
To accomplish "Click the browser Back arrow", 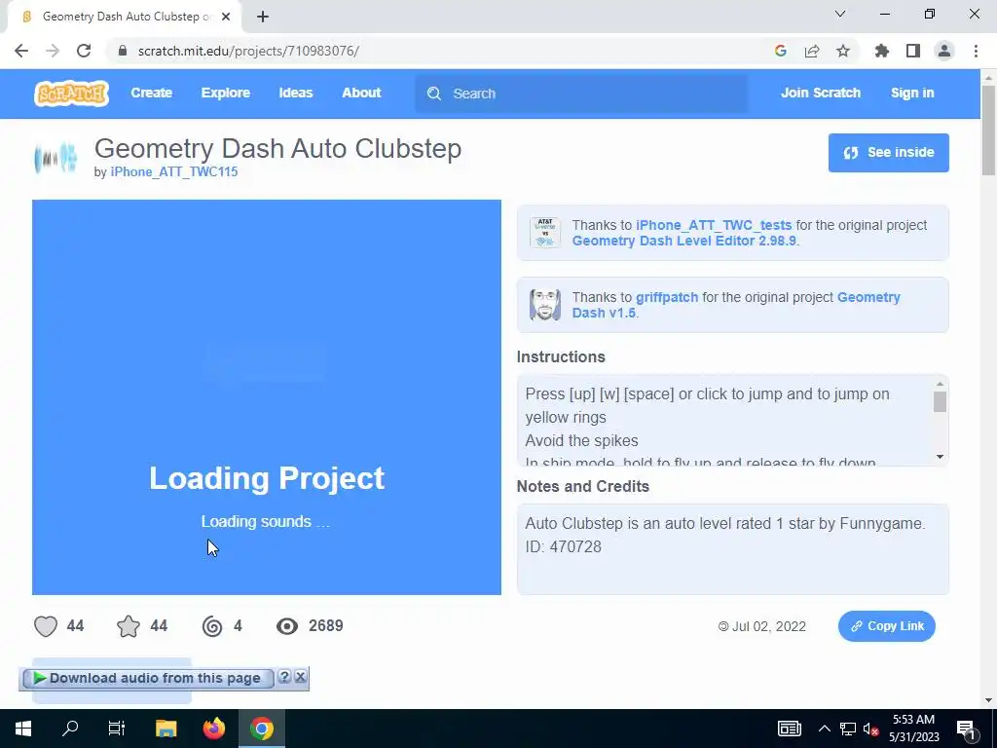I will click(21, 51).
